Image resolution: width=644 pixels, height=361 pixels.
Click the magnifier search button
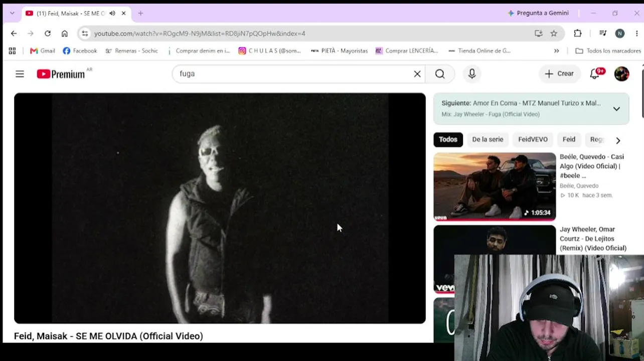[x=440, y=74]
